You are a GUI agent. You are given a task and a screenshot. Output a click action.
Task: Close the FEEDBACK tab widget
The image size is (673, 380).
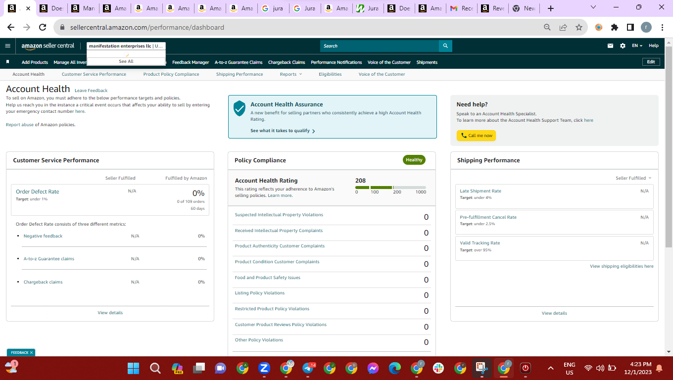(31, 353)
